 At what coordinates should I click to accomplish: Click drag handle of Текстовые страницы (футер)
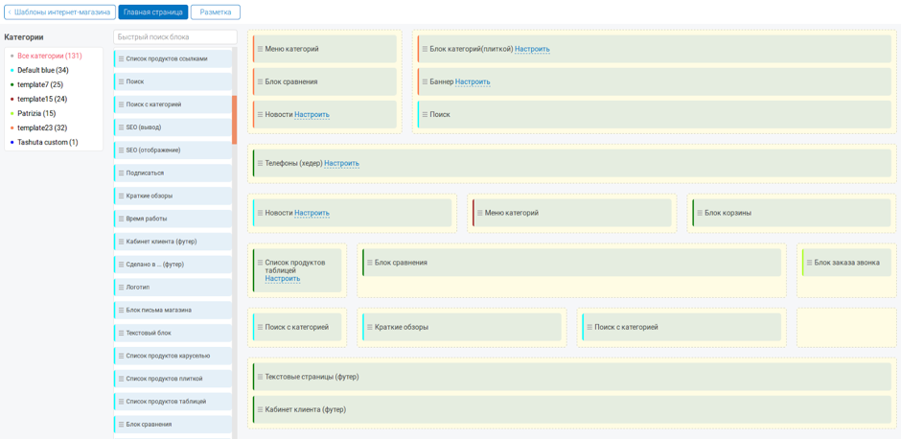(x=260, y=377)
